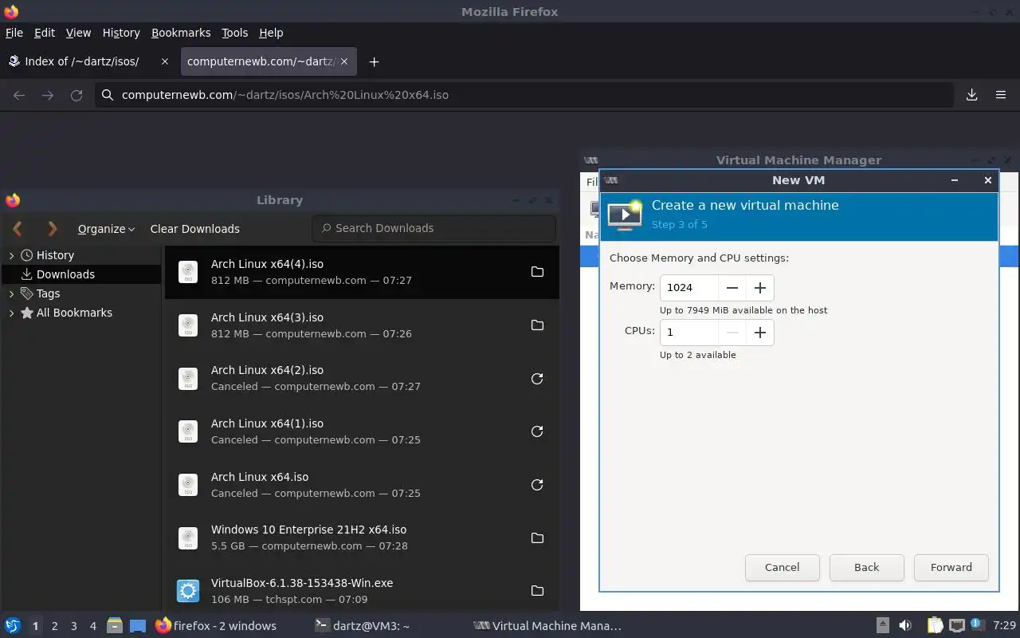Click the eject media tray icon
This screenshot has width=1020, height=638.
click(x=883, y=626)
